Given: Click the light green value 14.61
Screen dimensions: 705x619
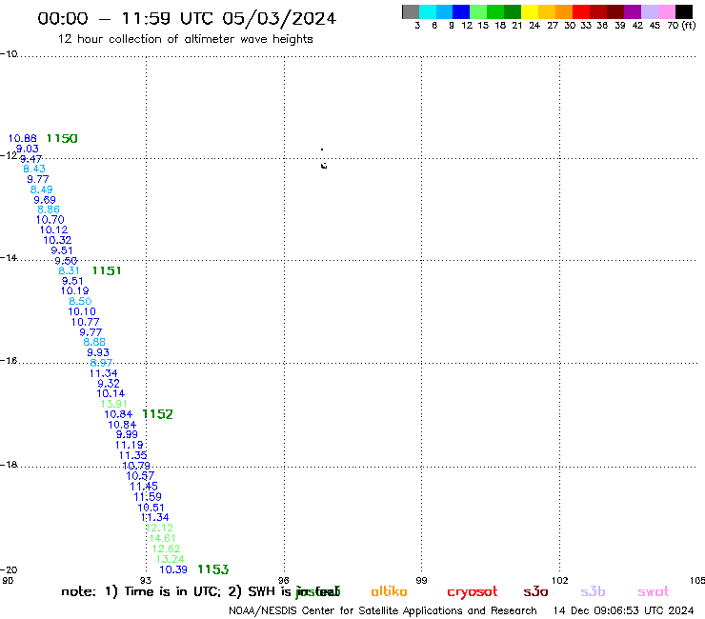Looking at the screenshot, I should [162, 538].
